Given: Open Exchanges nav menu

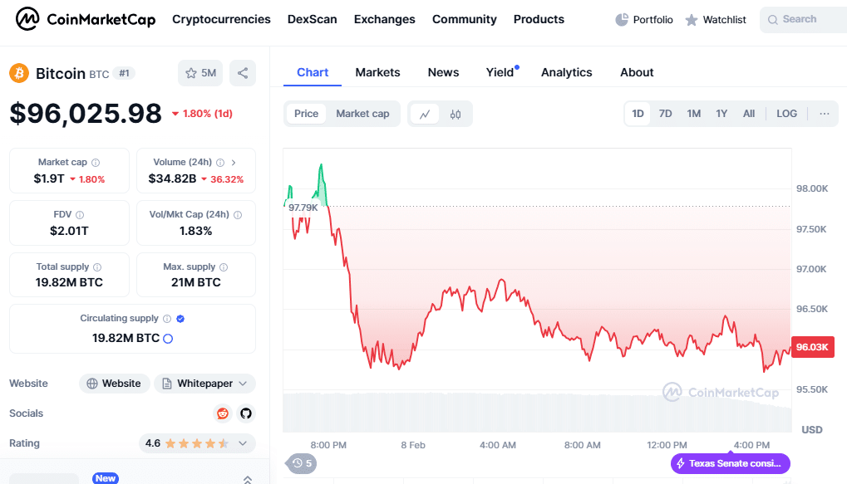Looking at the screenshot, I should coord(385,19).
